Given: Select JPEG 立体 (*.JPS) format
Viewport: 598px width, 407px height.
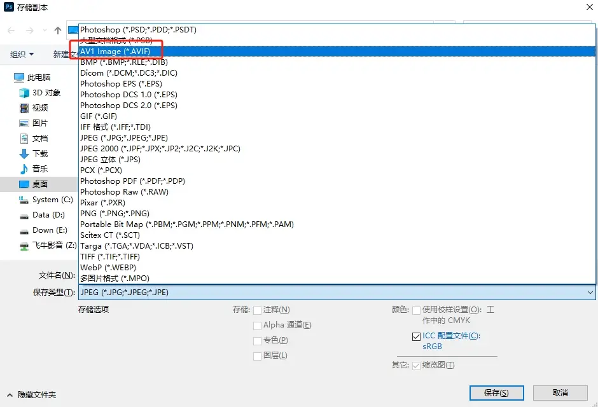Looking at the screenshot, I should pos(337,159).
